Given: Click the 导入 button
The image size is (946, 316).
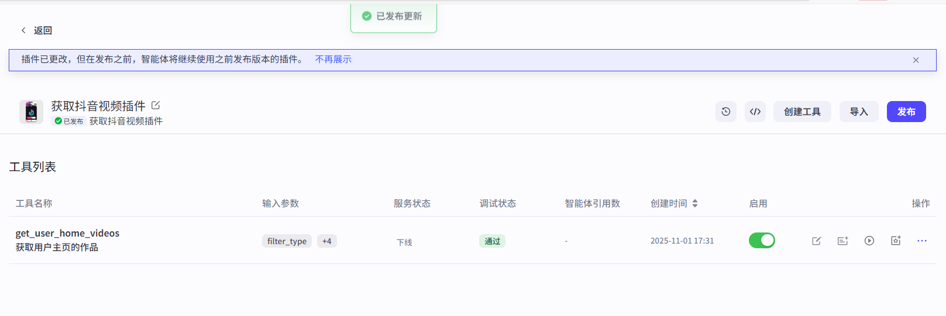Looking at the screenshot, I should [x=859, y=112].
